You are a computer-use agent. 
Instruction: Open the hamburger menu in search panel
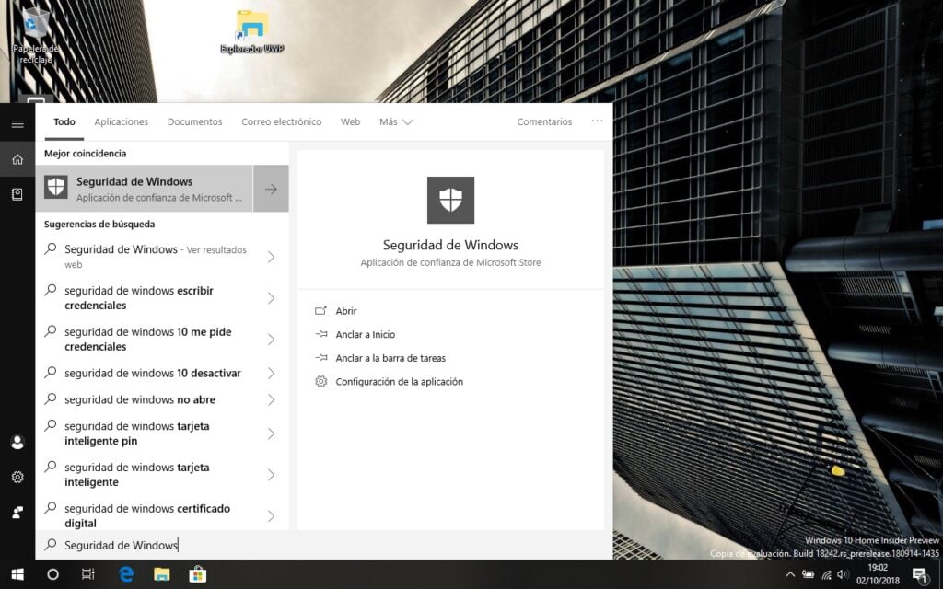coord(17,124)
